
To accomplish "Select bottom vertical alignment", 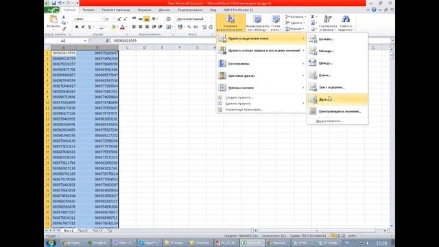I will coord(146,19).
